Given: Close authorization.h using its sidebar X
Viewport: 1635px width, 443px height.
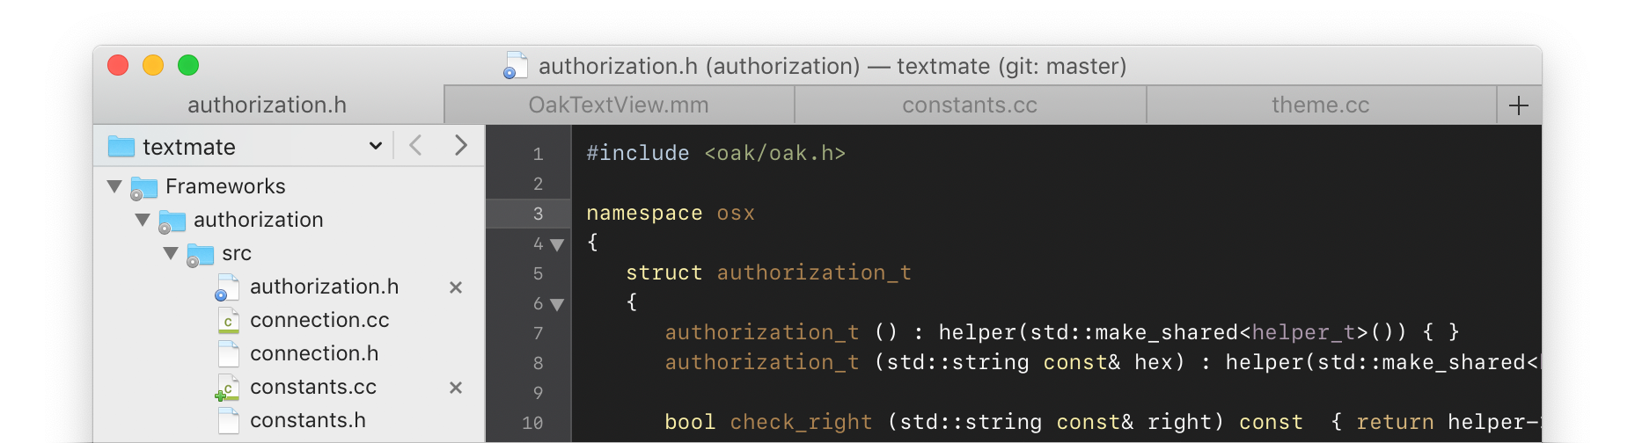Looking at the screenshot, I should coord(456,287).
